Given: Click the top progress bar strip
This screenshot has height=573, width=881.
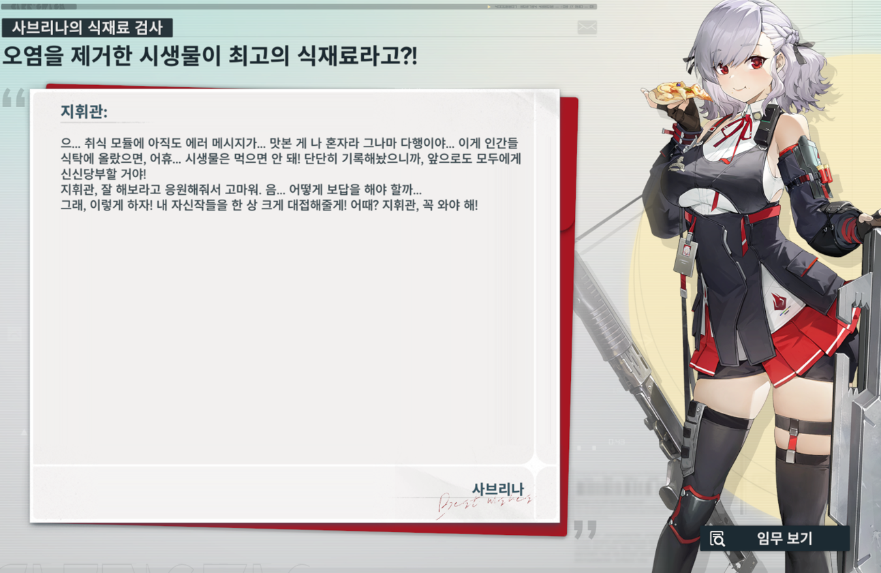Looking at the screenshot, I should coord(298,7).
